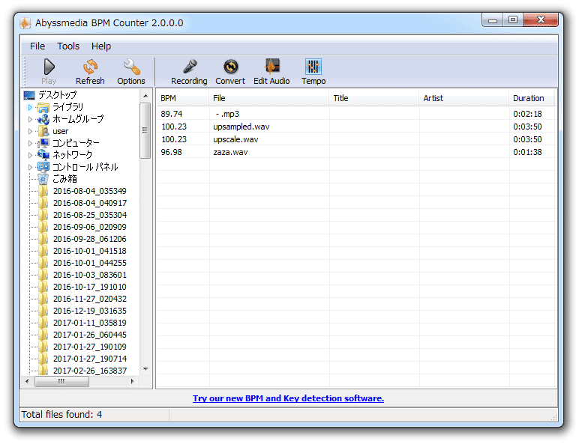This screenshot has height=444, width=579.
Task: Click the user profile icon in tree
Action: pos(43,131)
